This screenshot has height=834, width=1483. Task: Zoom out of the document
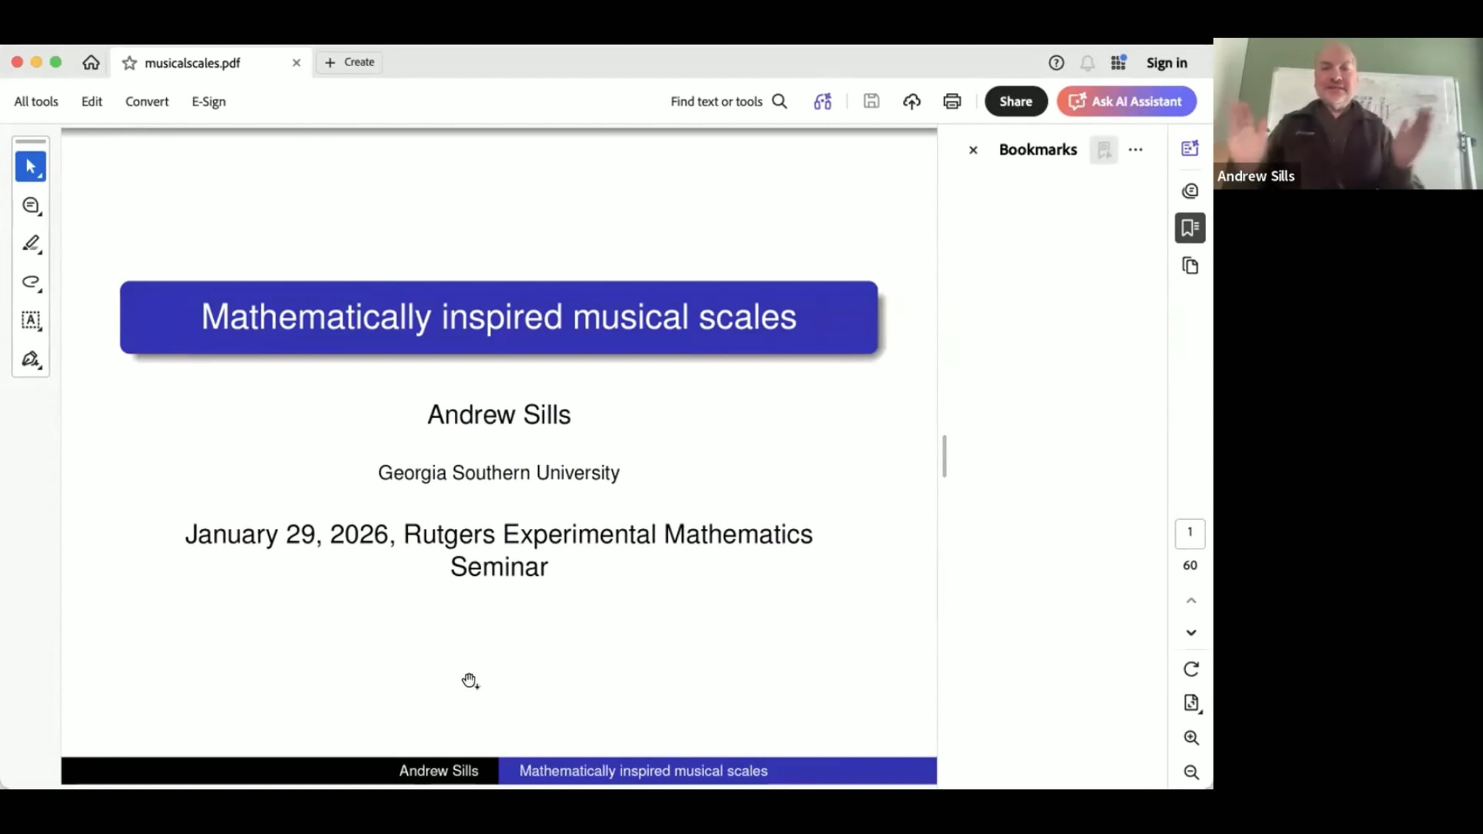(x=1191, y=772)
